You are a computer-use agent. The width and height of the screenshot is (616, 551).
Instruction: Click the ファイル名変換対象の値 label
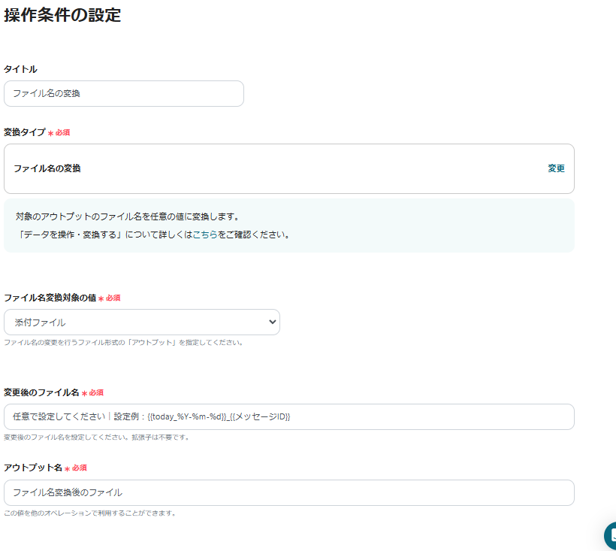(x=50, y=298)
